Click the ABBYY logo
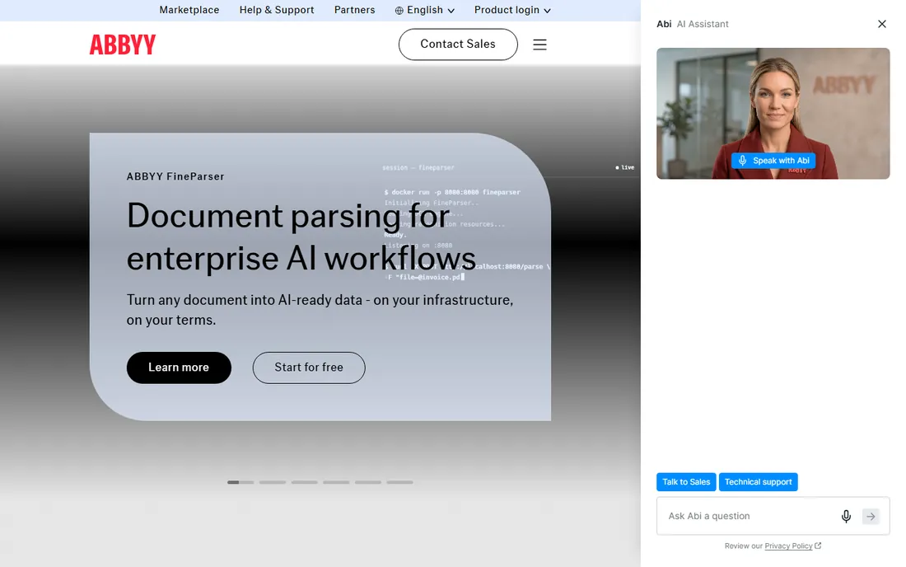Screen dimensions: 906x567 click(123, 45)
